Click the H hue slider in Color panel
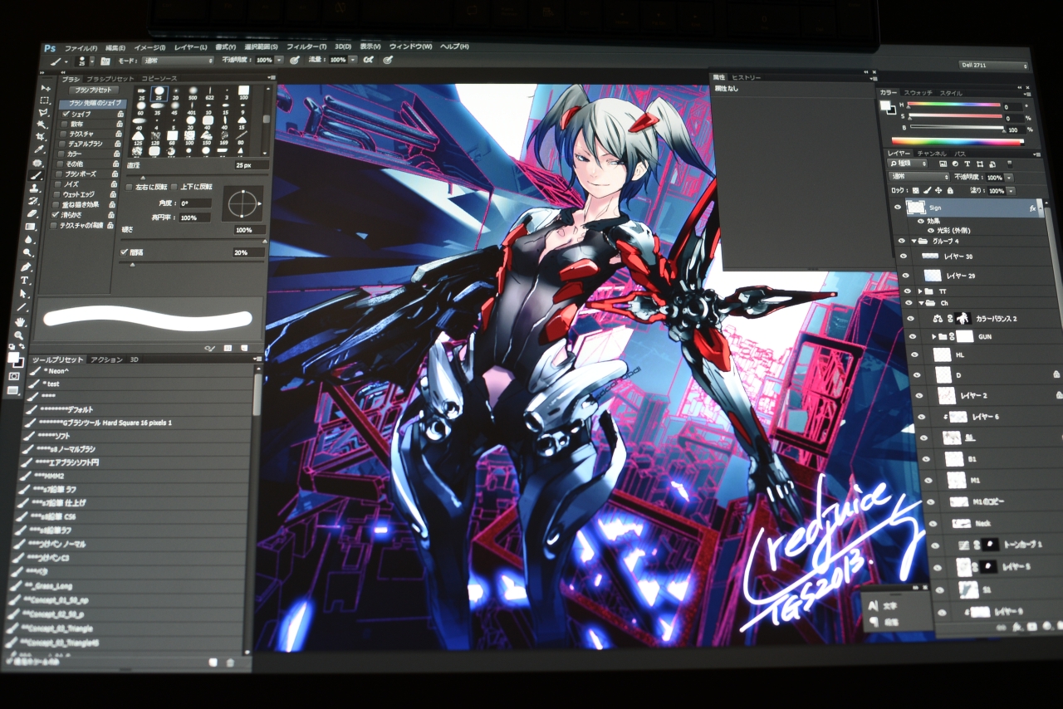 pyautogui.click(x=953, y=105)
